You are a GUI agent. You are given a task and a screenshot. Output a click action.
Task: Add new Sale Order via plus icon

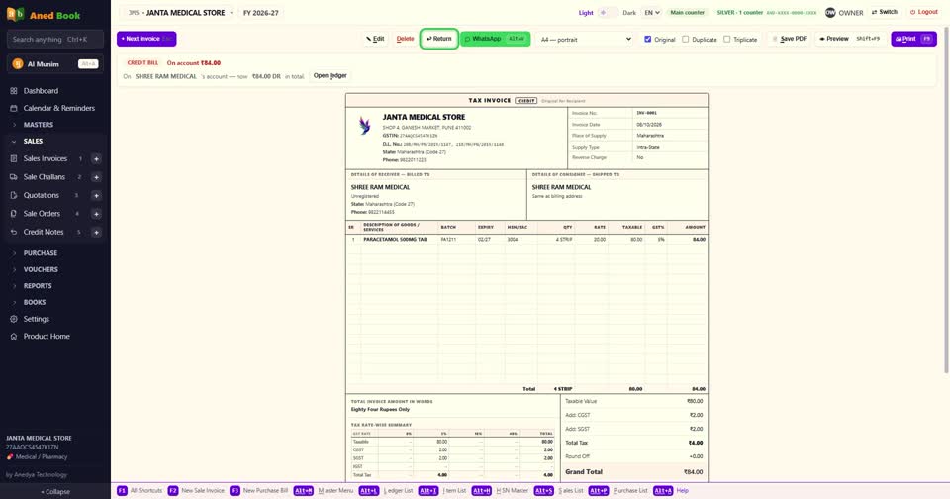coord(96,214)
